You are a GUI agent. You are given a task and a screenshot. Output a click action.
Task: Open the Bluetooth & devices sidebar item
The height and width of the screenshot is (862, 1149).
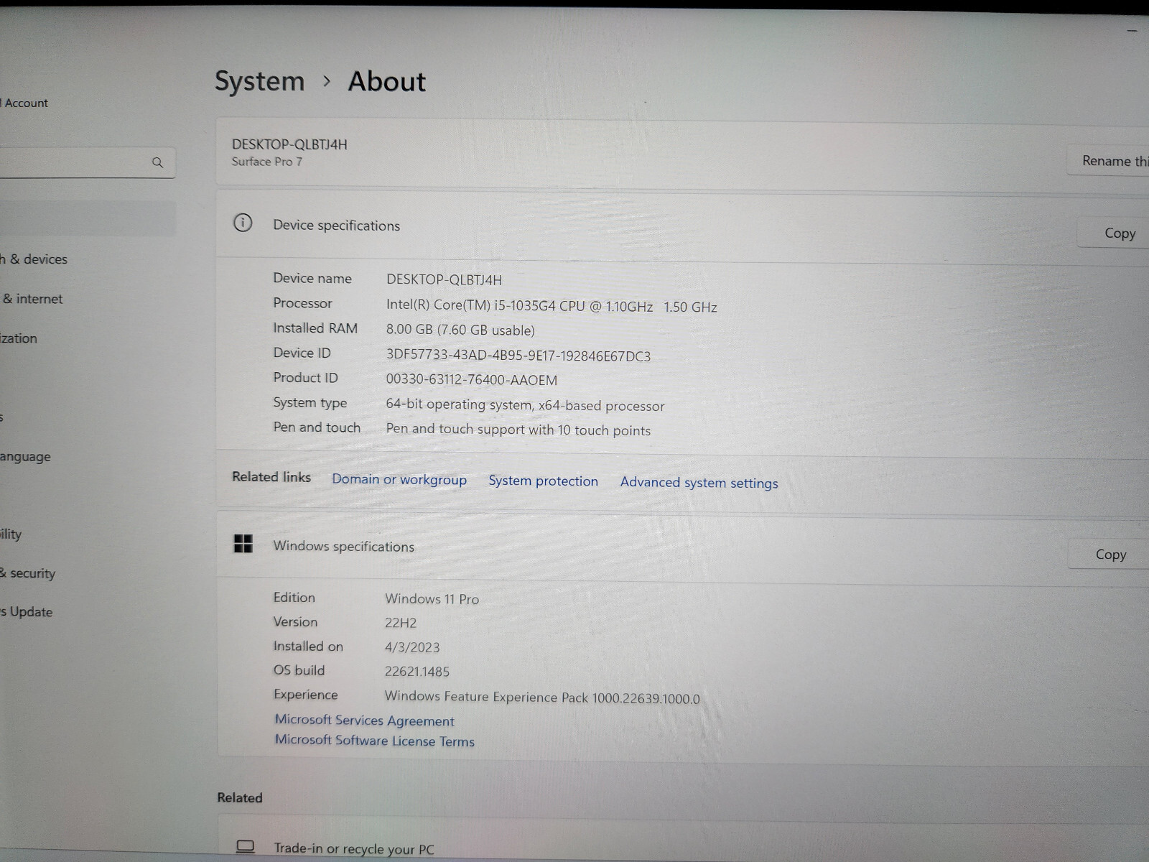pyautogui.click(x=34, y=259)
